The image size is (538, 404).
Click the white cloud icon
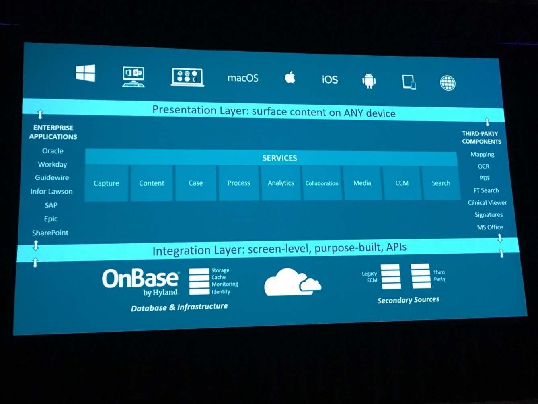click(x=292, y=282)
